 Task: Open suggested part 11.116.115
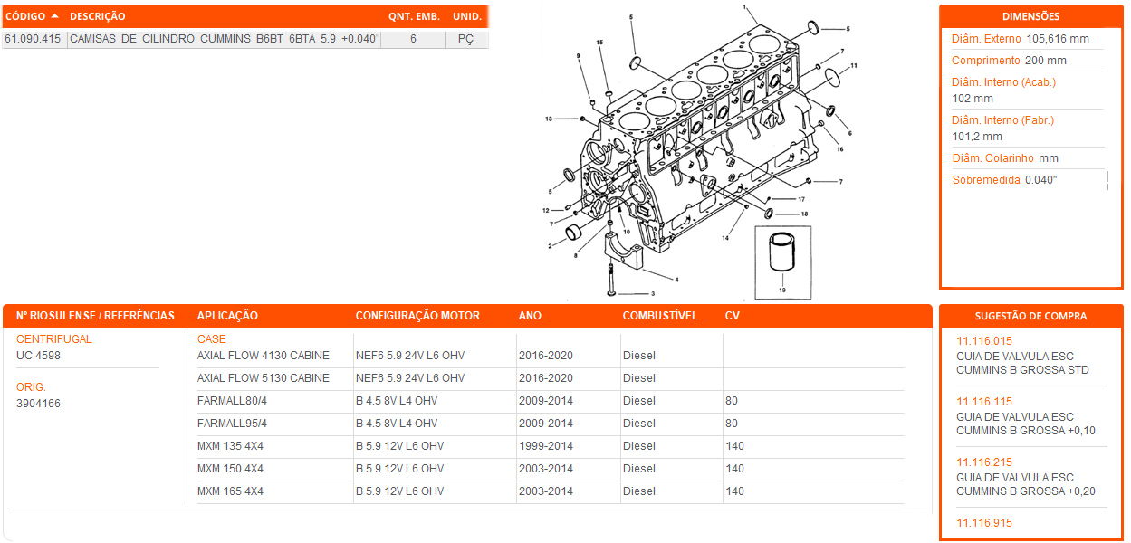coord(983,402)
